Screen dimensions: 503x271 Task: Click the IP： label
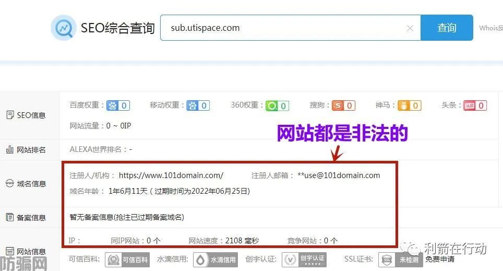[x=74, y=241]
